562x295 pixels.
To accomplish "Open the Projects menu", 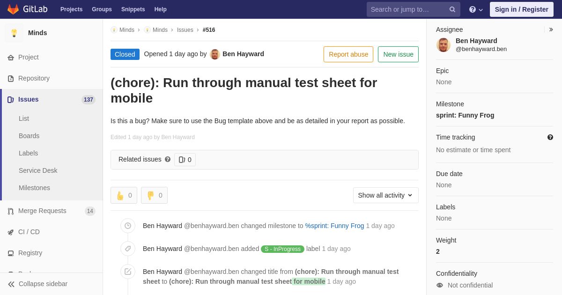I will coord(71,9).
